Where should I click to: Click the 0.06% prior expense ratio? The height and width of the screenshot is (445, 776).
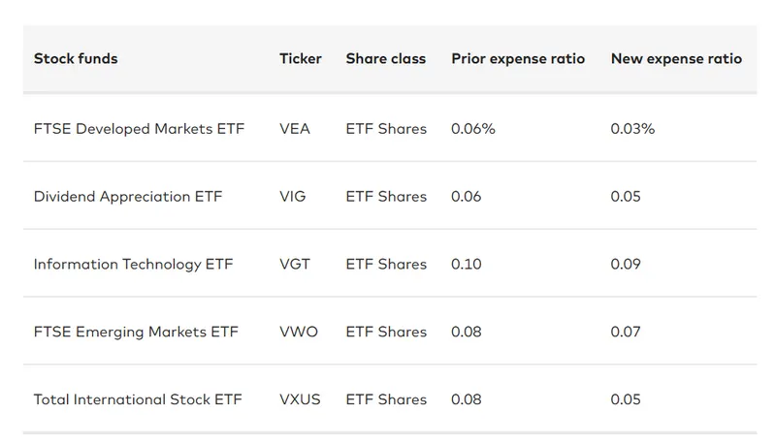(x=473, y=129)
